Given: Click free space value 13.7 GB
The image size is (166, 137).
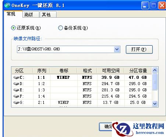Looking at the screenshot, I should pyautogui.click(x=111, y=102).
